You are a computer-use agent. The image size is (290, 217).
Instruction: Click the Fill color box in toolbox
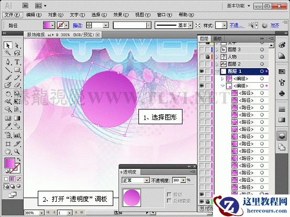(10, 164)
